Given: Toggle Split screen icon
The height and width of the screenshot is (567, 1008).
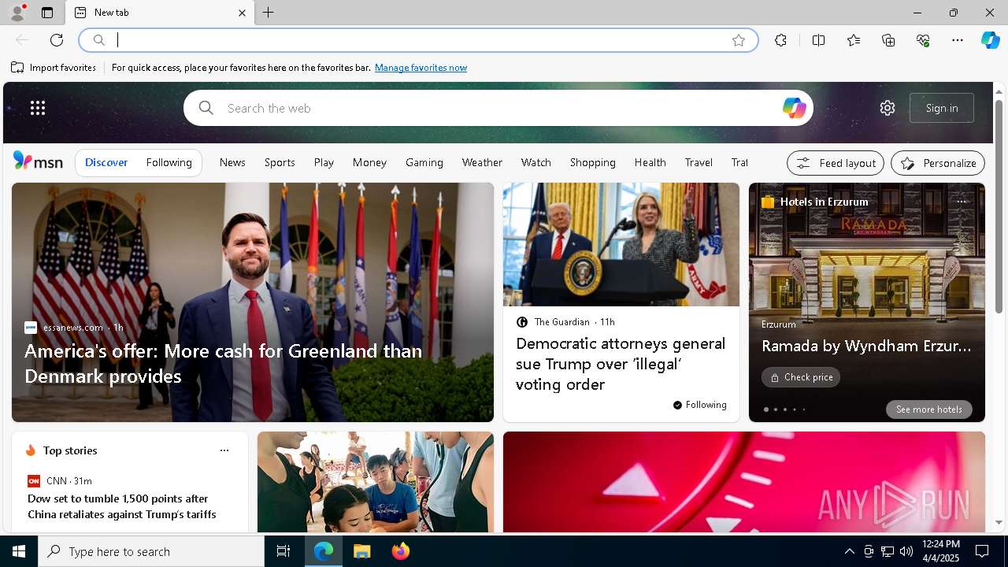Looking at the screenshot, I should [819, 40].
